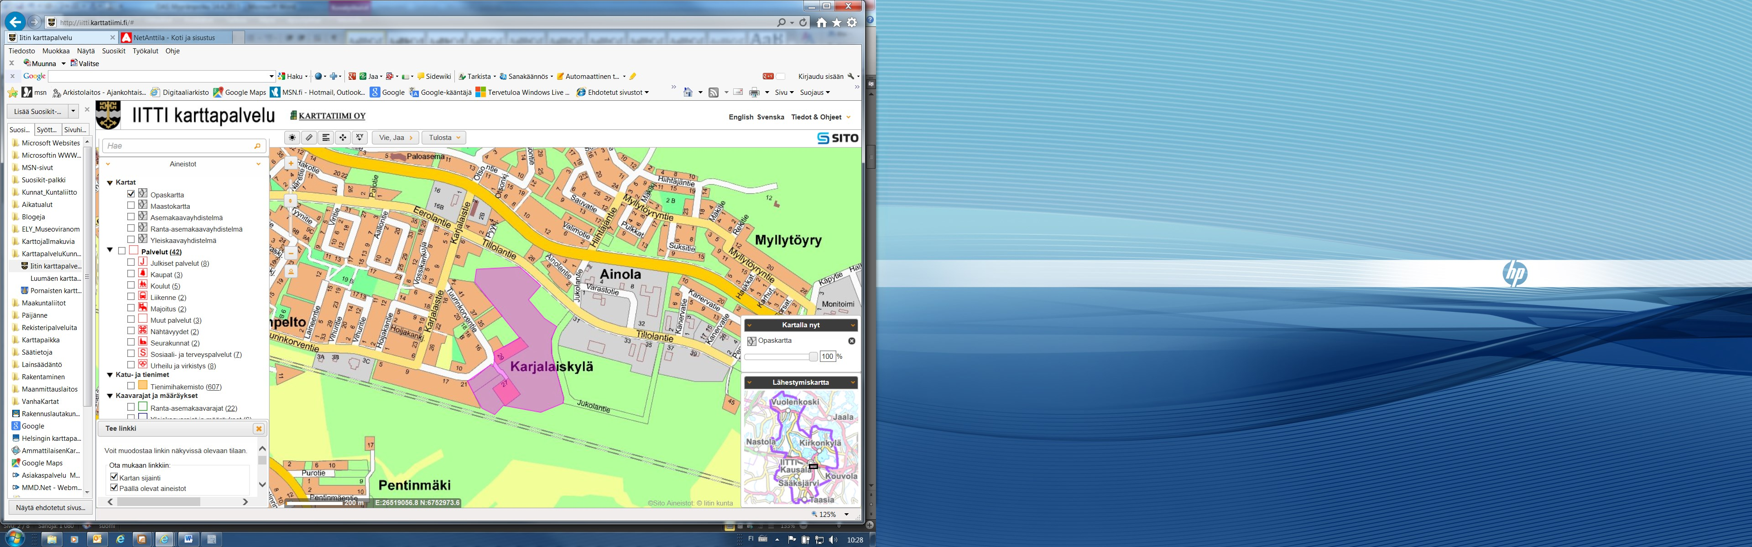Viewport: 1752px width, 547px height.
Task: Open the browser home page icon
Action: pos(822,22)
